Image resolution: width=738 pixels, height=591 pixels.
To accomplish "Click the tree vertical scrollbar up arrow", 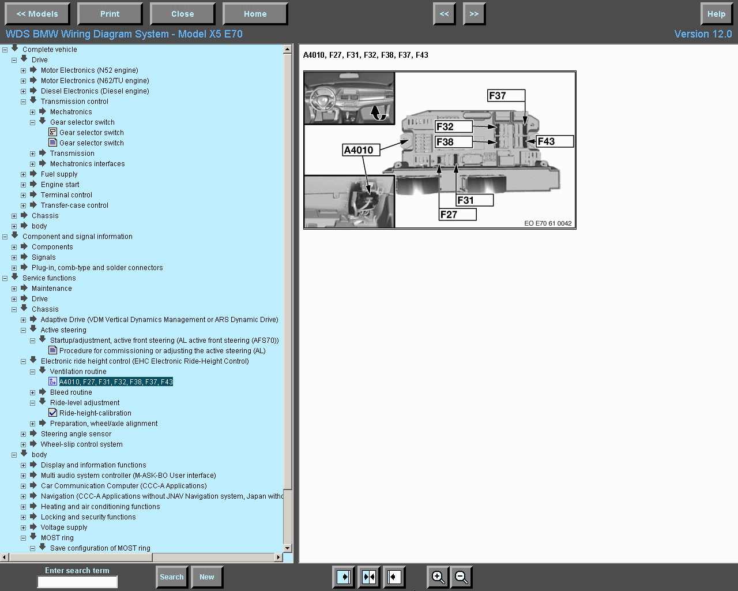I will click(x=288, y=49).
